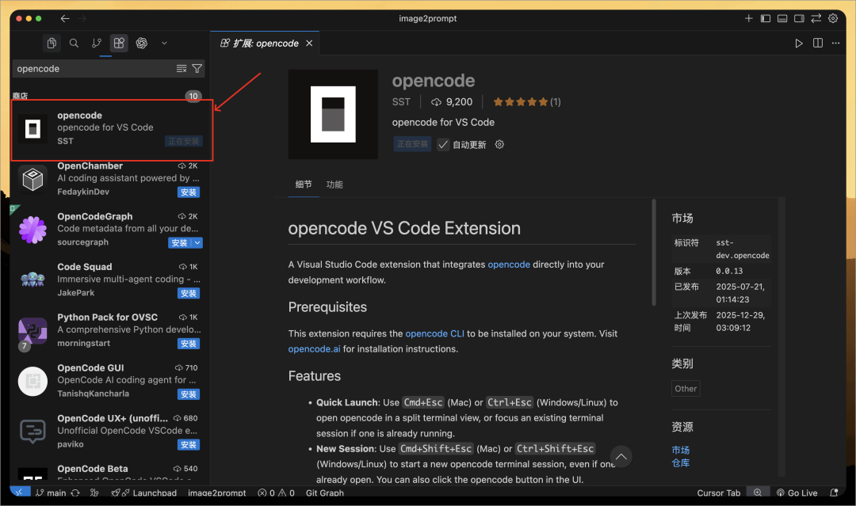Open the editor more actions ellipsis
Image resolution: width=856 pixels, height=506 pixels.
(836, 43)
